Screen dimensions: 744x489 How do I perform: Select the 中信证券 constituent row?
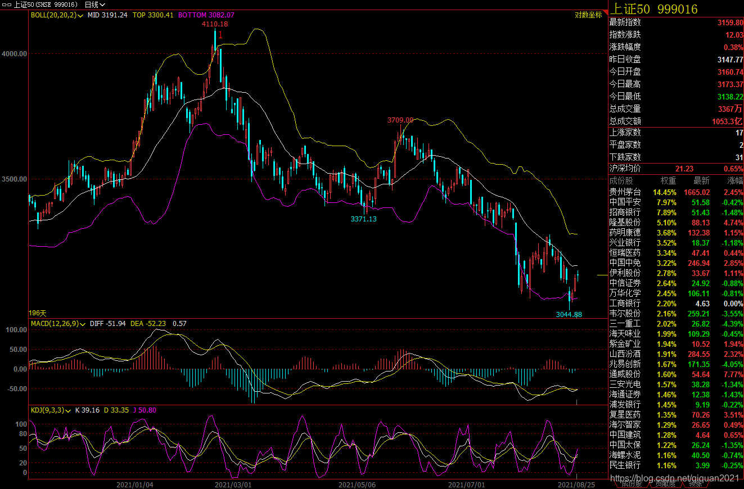tap(676, 283)
